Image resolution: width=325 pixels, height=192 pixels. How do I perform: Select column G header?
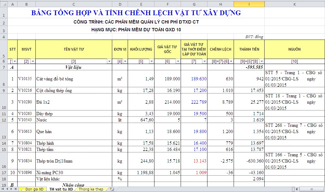(194, 4)
